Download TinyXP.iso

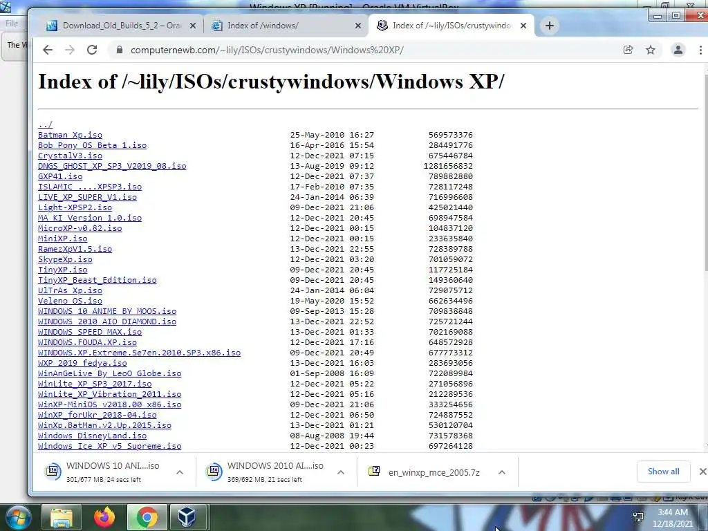(x=63, y=270)
